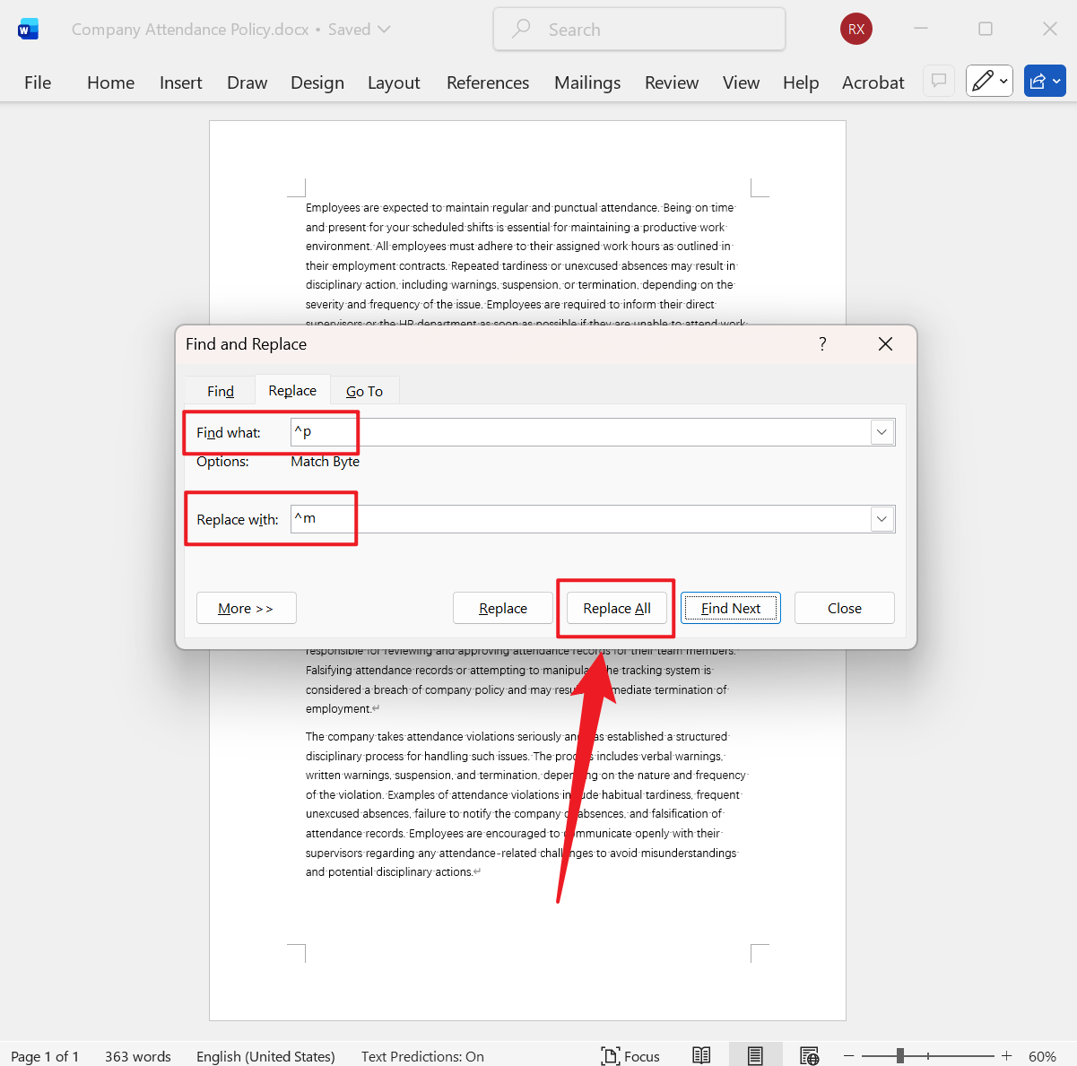Click the help question mark in Find and Replace
1077x1066 pixels.
point(821,343)
